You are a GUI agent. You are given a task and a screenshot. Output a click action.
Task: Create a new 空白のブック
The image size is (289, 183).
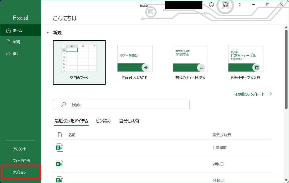pos(79,62)
